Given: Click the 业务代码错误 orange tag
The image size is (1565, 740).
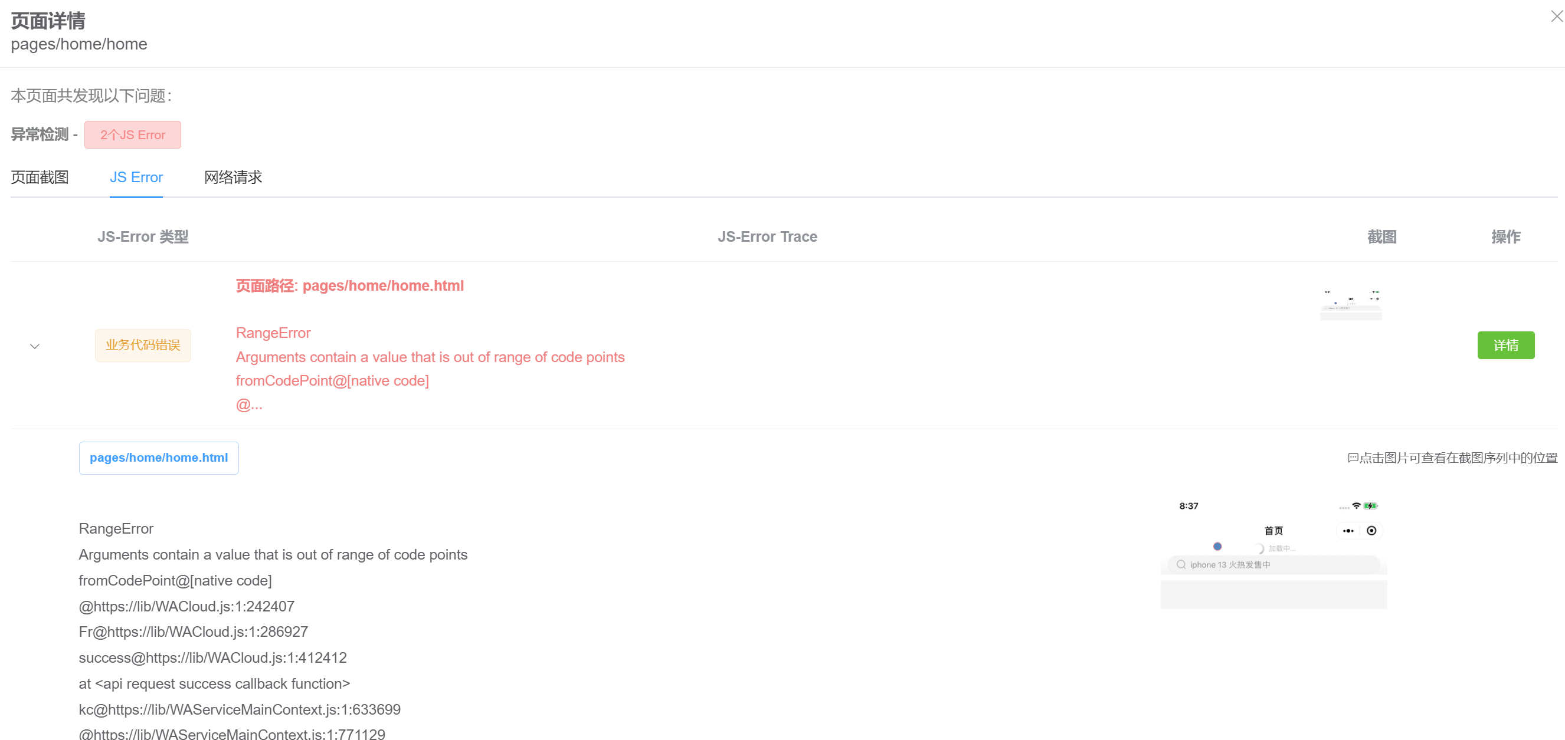Looking at the screenshot, I should tap(143, 346).
